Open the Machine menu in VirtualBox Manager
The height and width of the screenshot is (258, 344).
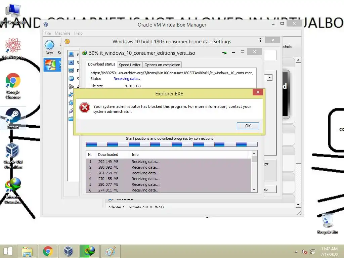(62, 33)
